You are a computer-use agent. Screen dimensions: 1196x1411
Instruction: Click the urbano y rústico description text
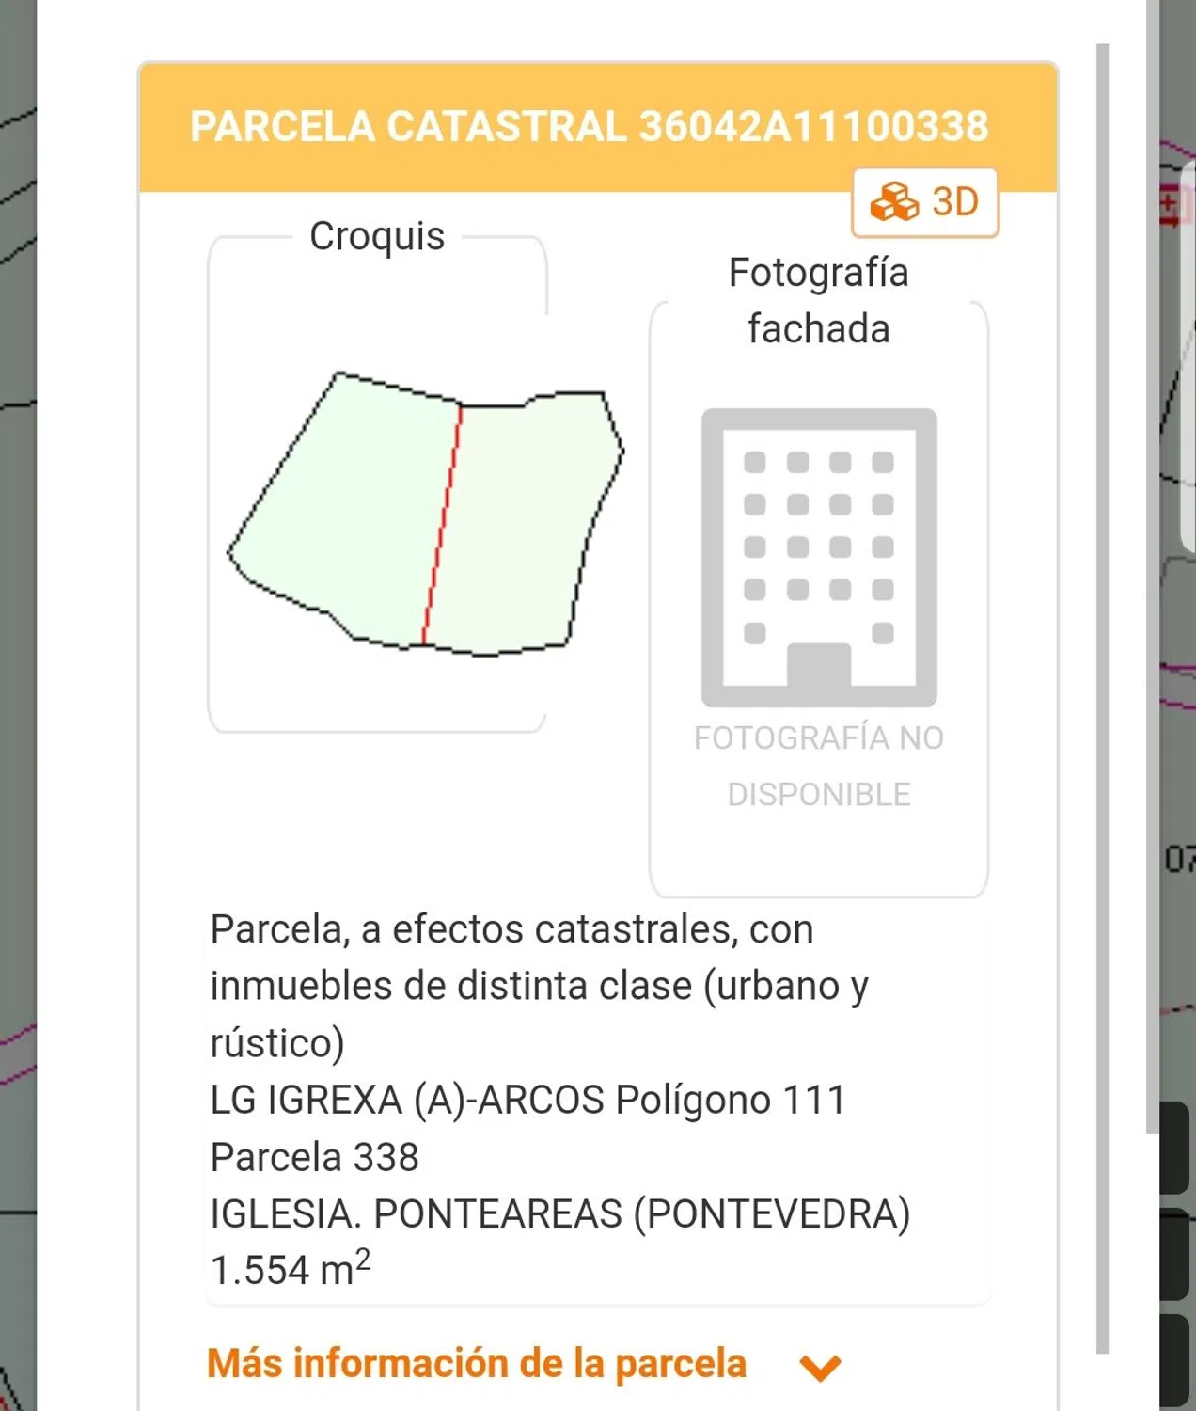(x=539, y=986)
